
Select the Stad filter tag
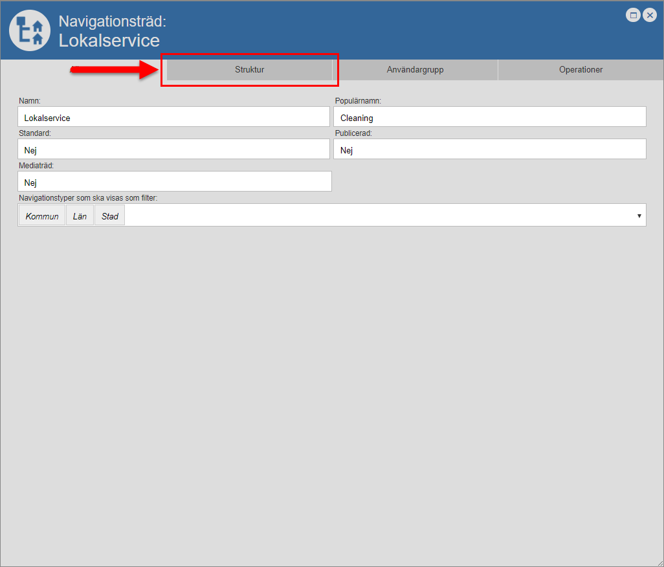(109, 216)
